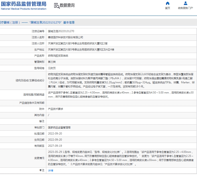The width and height of the screenshot is (197, 175).
Task: Click the 数据查询 magnifier document icon
Action: point(57,6)
